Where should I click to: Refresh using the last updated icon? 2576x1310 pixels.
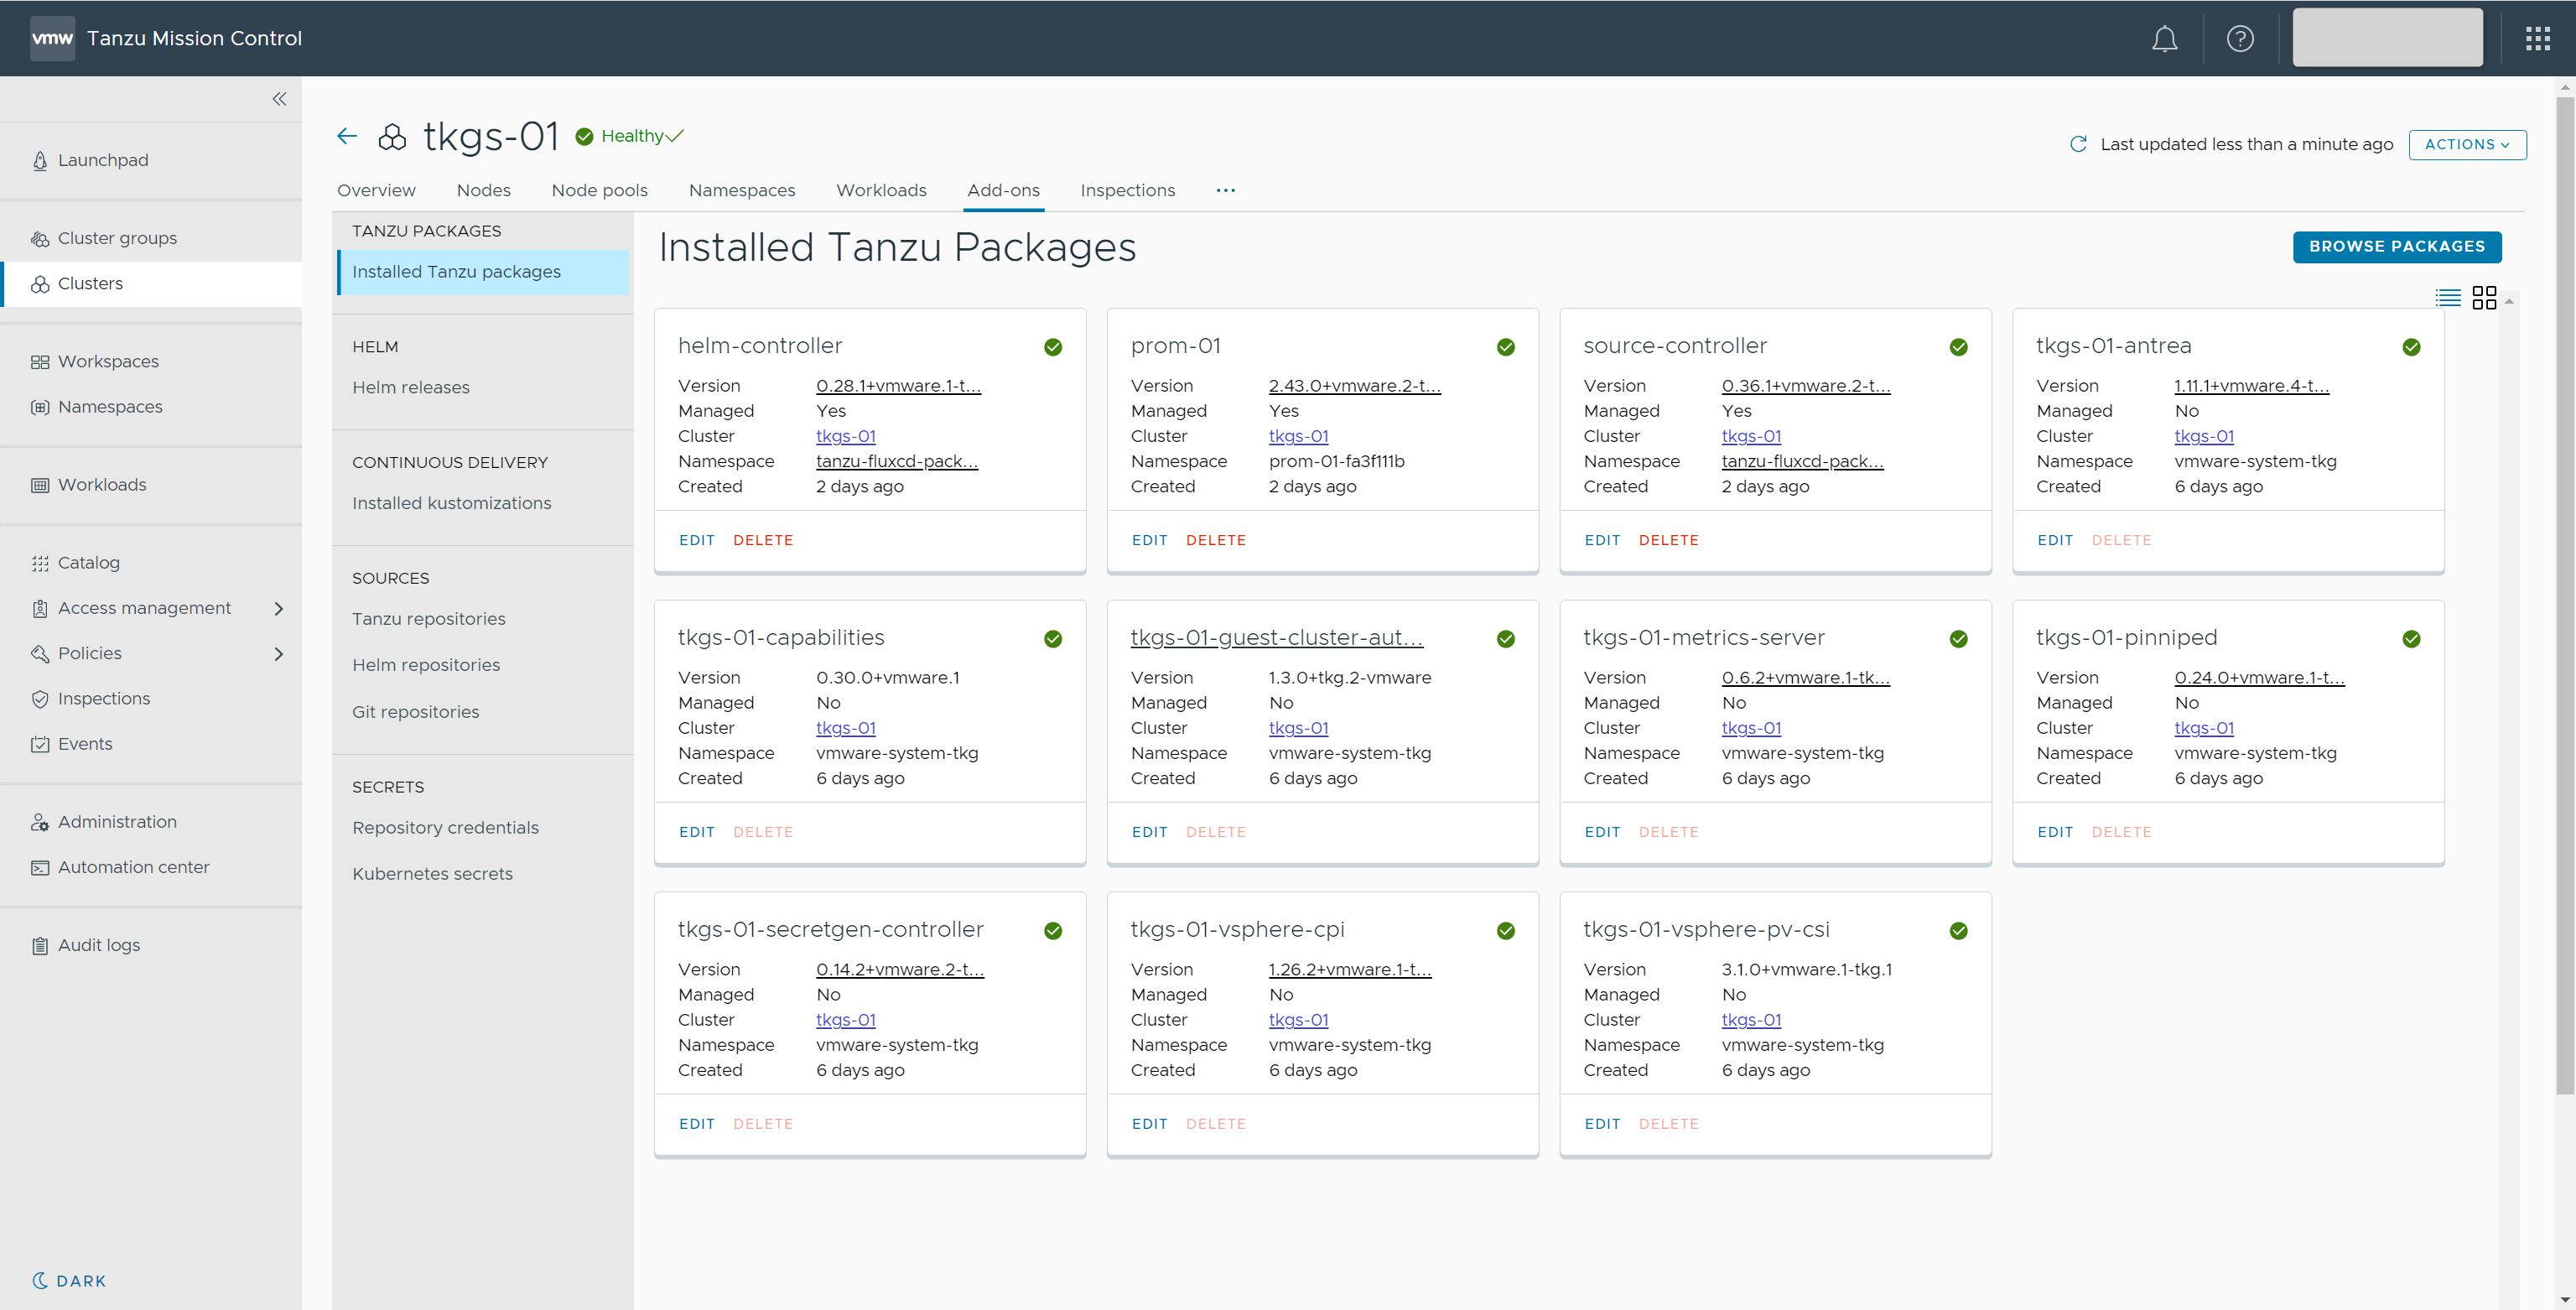coord(2078,144)
